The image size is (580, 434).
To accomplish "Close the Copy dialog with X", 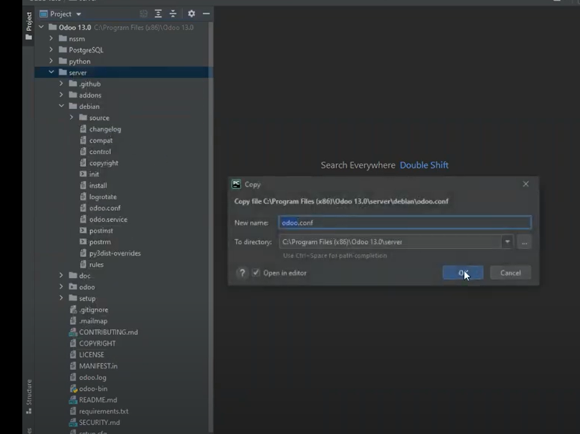I will pyautogui.click(x=526, y=184).
